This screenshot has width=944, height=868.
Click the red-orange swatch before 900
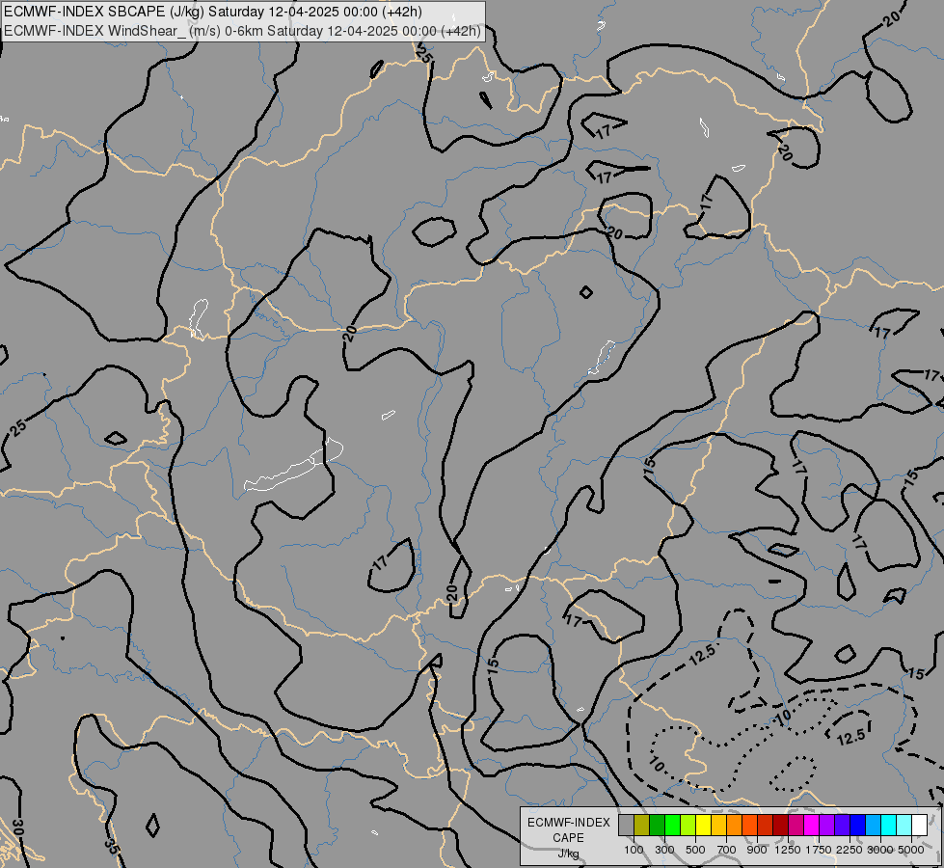[749, 825]
